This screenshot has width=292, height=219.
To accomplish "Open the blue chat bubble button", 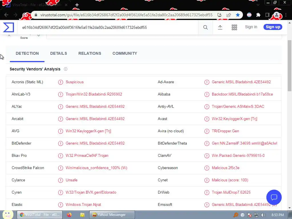I will [274, 197].
